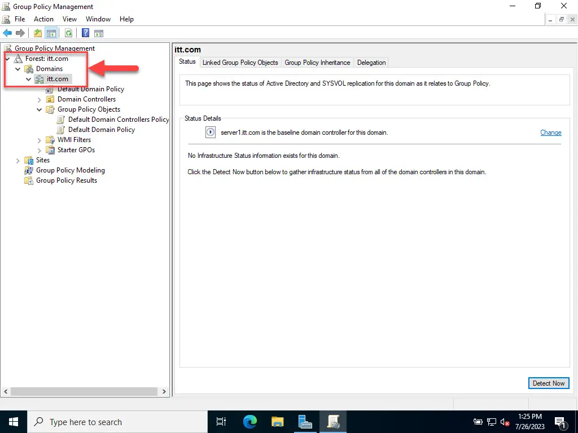Expand the Sites node
The image size is (578, 433).
coord(17,161)
